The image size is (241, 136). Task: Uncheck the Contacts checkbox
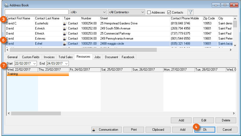[169, 12]
